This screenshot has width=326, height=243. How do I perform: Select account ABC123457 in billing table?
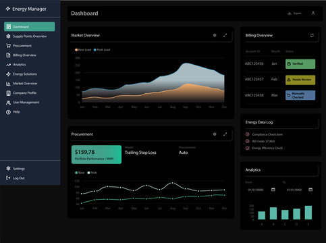point(254,79)
